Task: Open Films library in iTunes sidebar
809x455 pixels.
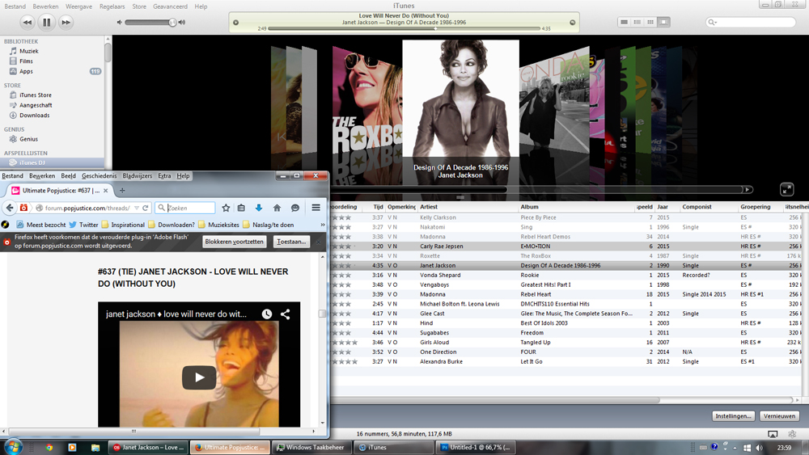Action: 26,61
